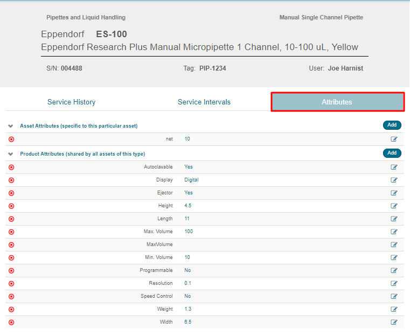Remove the Max. Volume attribute
The height and width of the screenshot is (336, 410).
11,232
